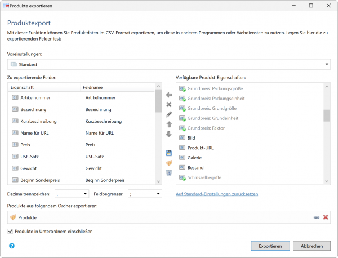Click the pencil icon to edit field
Image resolution: width=338 pixels, height=258 pixels.
pyautogui.click(x=168, y=114)
